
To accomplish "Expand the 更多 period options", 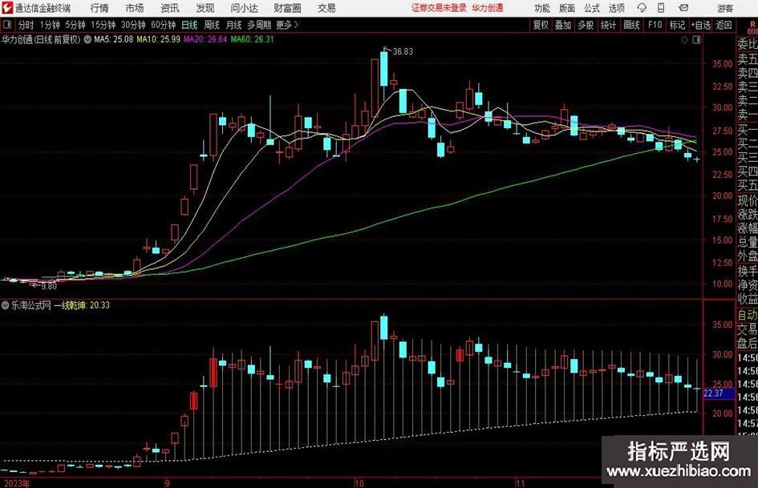I will click(x=287, y=25).
